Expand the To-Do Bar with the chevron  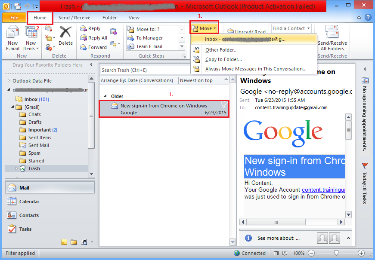click(x=365, y=69)
